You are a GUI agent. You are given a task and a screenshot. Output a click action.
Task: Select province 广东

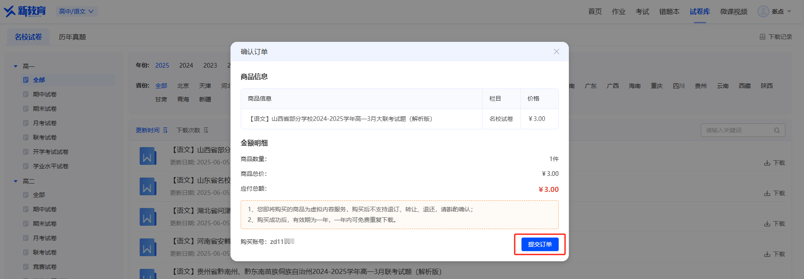tap(591, 86)
